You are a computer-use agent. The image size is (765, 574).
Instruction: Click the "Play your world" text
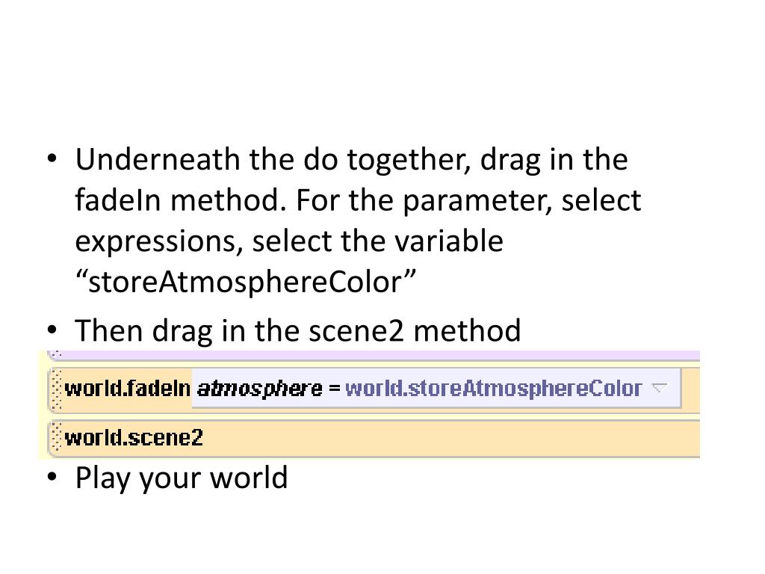(182, 478)
